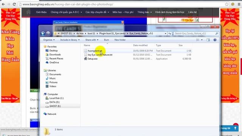The width and height of the screenshot is (242, 136).
Task: Expand the address bar history dropdown
Action: tap(166, 34)
